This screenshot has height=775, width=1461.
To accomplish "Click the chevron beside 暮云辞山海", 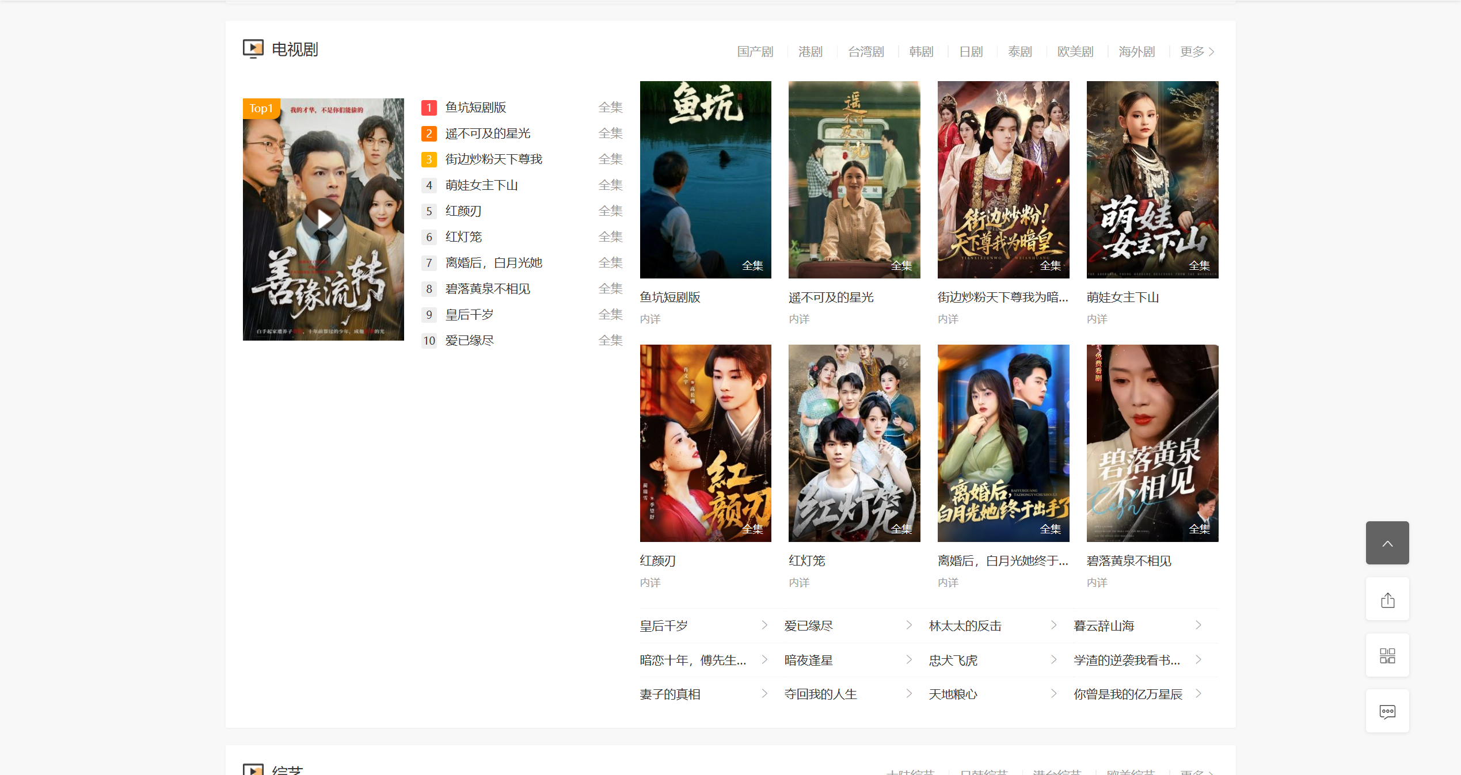I will click(1198, 625).
